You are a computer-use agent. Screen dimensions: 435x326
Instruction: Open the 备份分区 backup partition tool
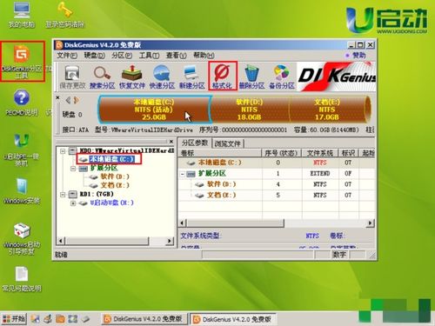point(282,77)
